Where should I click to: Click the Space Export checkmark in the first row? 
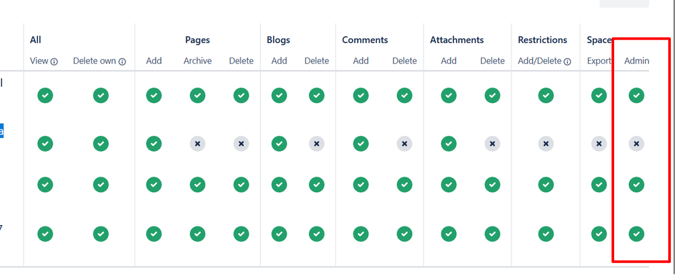(x=599, y=96)
